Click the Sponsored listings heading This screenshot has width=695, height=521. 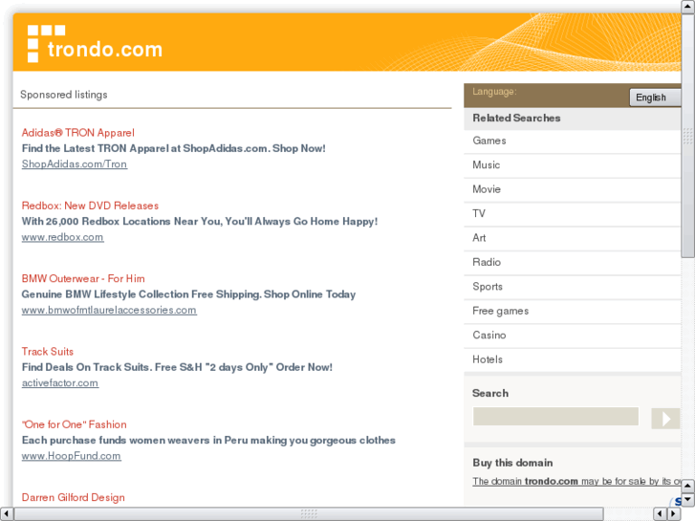64,95
